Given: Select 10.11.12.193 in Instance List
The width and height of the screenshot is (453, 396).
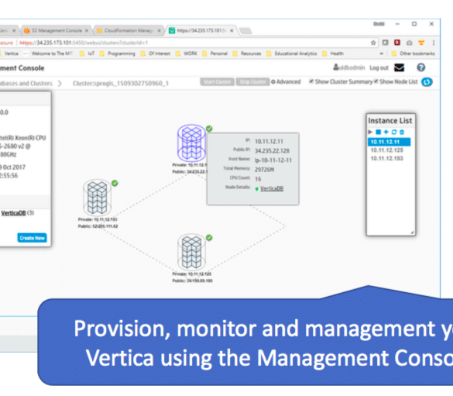Looking at the screenshot, I should coord(386,158).
